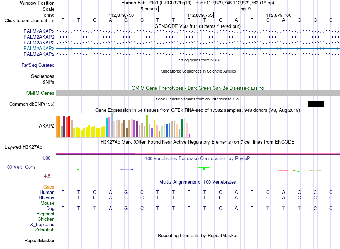Click the 112,879,755 position label
Image resolution: width=340 pixels, height=249 pixels.
(200, 15)
